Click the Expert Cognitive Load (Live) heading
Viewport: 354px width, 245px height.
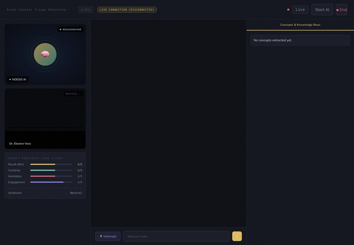coord(36,158)
